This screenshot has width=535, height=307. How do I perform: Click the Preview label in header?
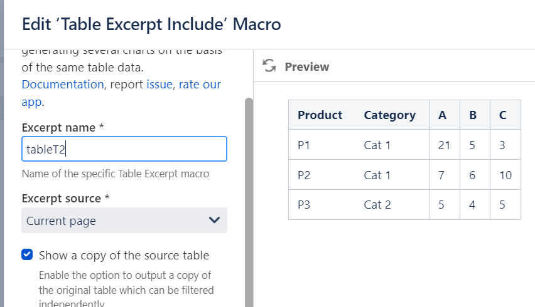[x=306, y=66]
